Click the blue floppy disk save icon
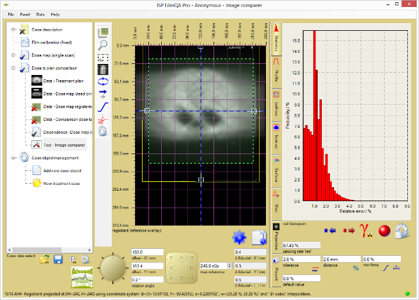The height and width of the screenshot is (300, 419). 58,259
